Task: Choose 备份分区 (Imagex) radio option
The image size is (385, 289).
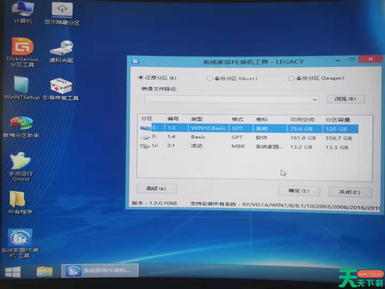Action: coord(291,78)
